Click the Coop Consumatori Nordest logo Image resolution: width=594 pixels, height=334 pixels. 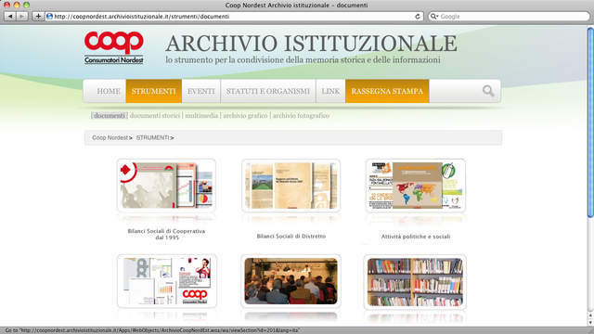113,47
